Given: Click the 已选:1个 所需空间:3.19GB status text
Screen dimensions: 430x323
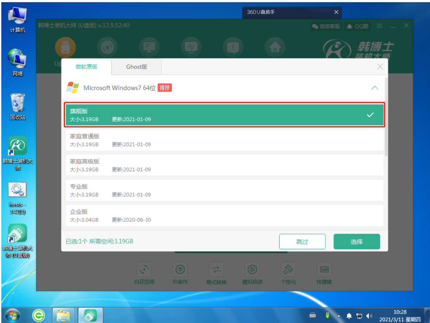Looking at the screenshot, I should 99,241.
